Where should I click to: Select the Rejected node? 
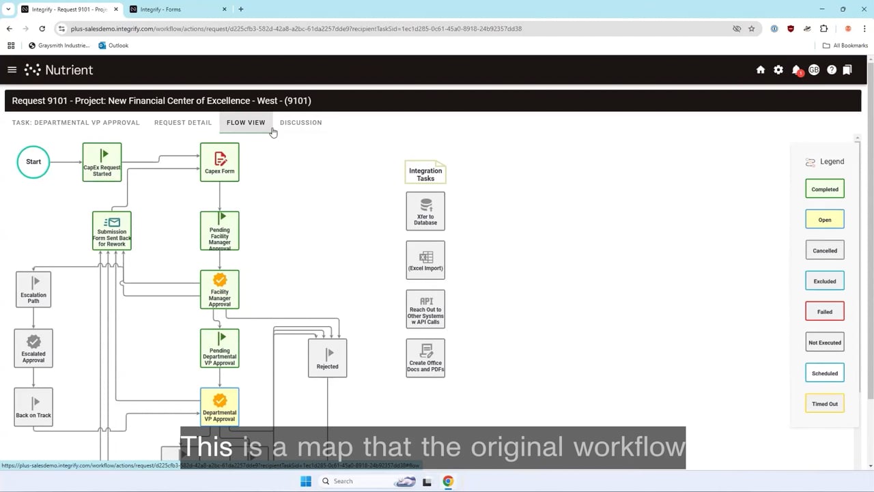(328, 358)
